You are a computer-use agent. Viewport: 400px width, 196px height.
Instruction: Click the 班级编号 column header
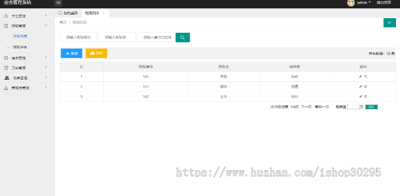146,67
